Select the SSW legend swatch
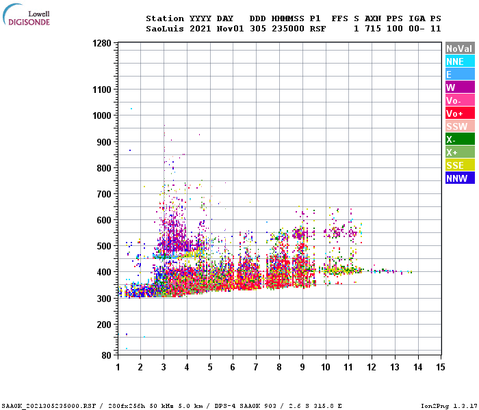The width and height of the screenshot is (479, 410). 460,126
